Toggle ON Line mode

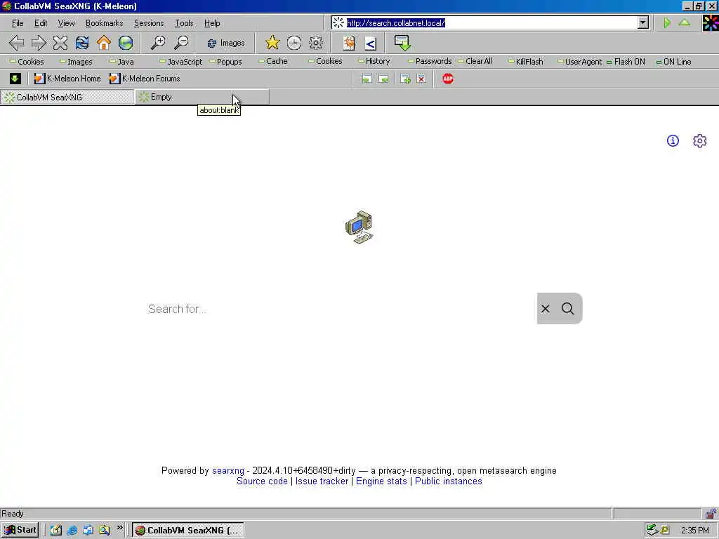673,62
